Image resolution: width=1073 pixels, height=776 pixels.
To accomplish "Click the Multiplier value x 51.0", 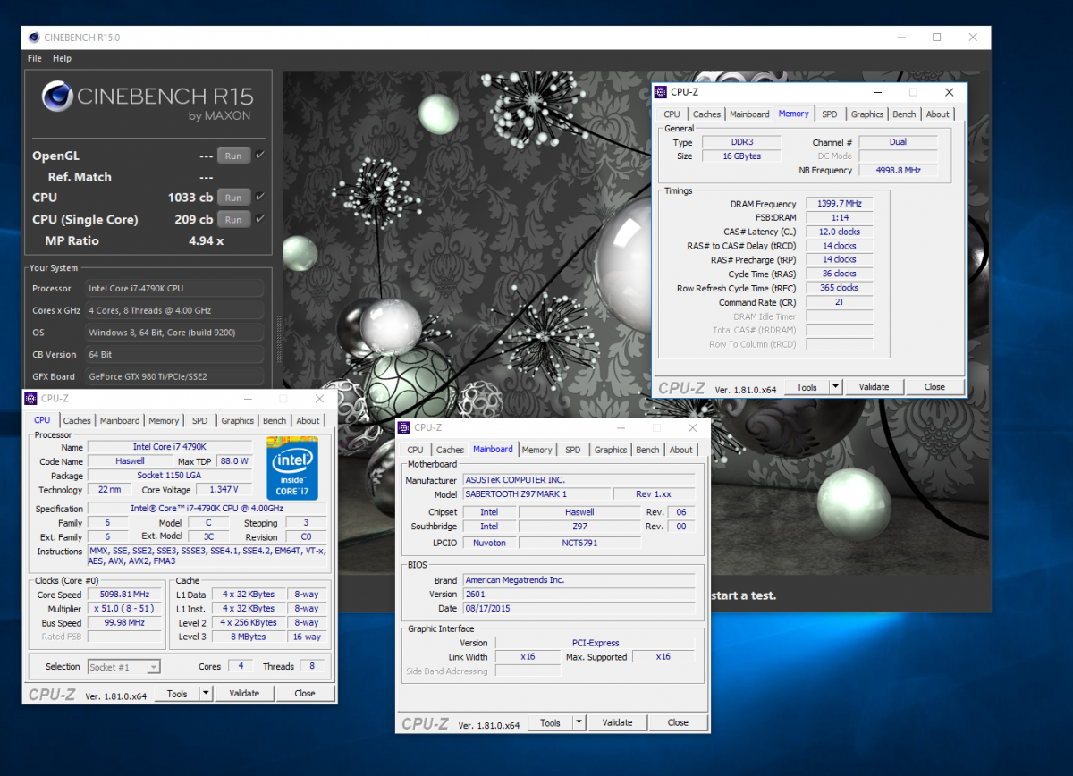I will [124, 609].
